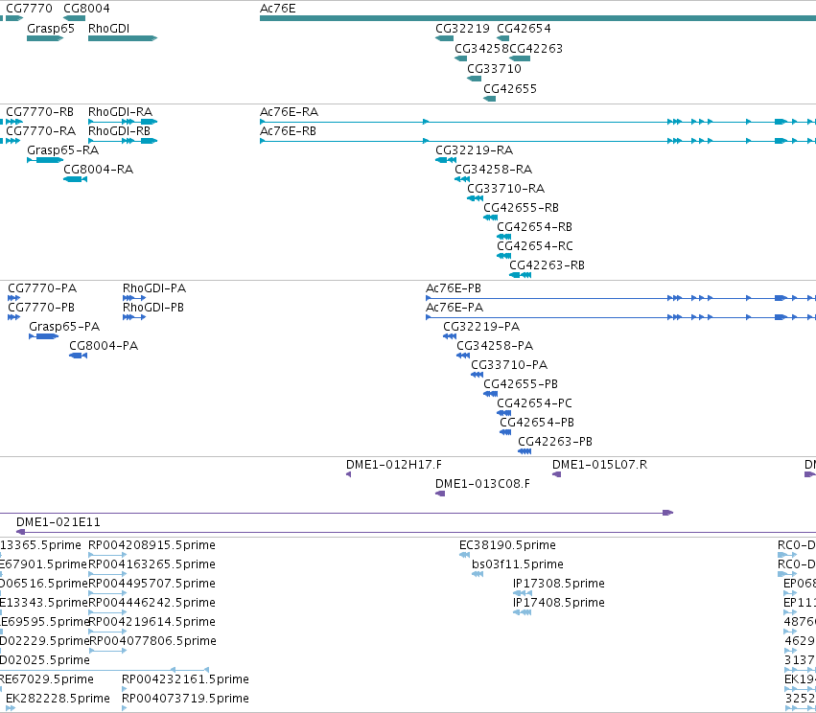Select the CG42263 gene label

[x=536, y=48]
